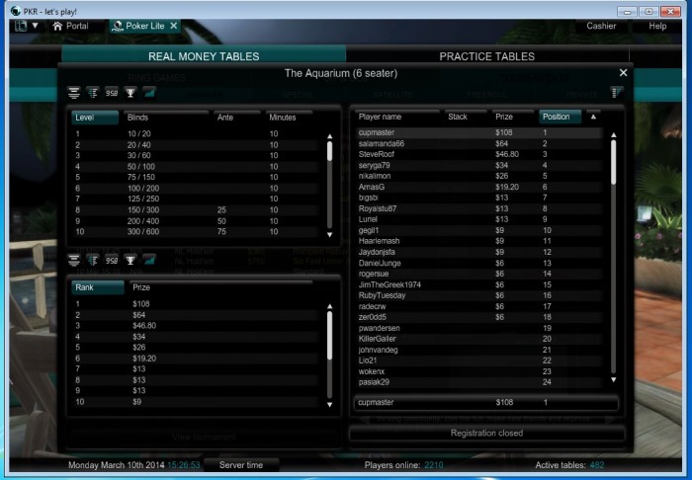Select rank 3 prize $46.80 row
The image size is (692, 480).
tap(197, 326)
